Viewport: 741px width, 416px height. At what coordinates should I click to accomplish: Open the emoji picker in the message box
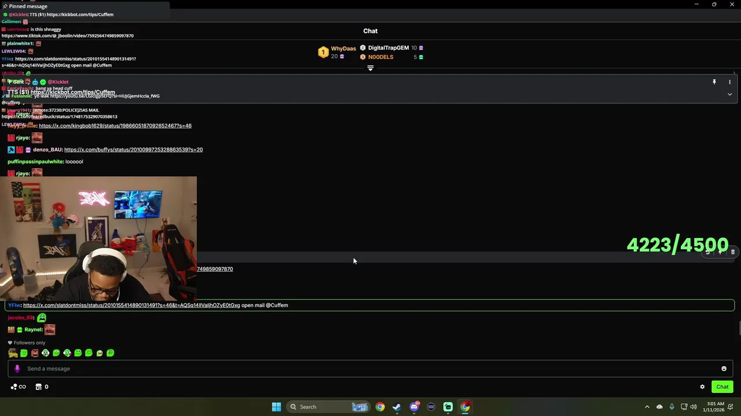click(724, 369)
